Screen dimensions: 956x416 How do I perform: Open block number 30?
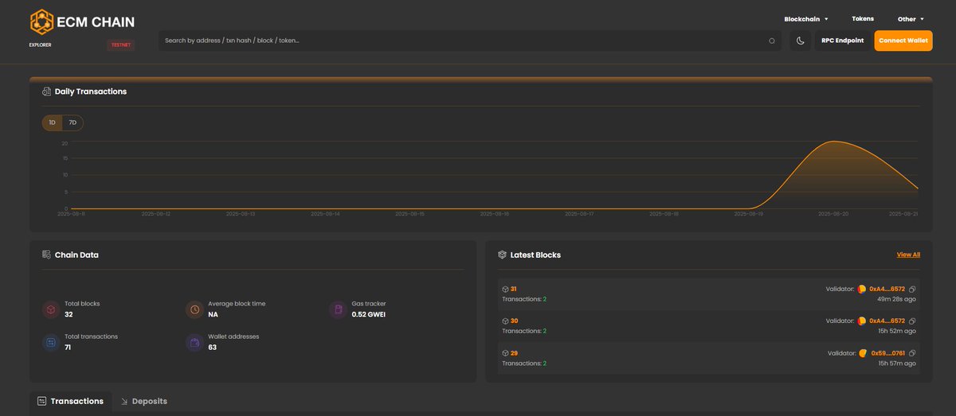[514, 321]
